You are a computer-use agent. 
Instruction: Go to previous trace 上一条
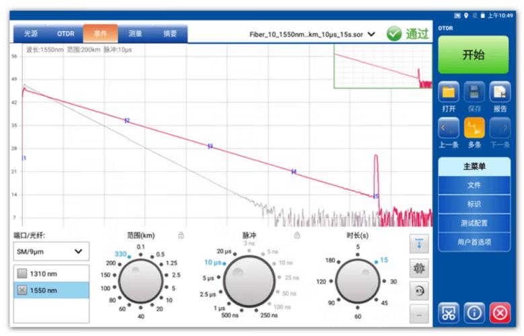(449, 128)
